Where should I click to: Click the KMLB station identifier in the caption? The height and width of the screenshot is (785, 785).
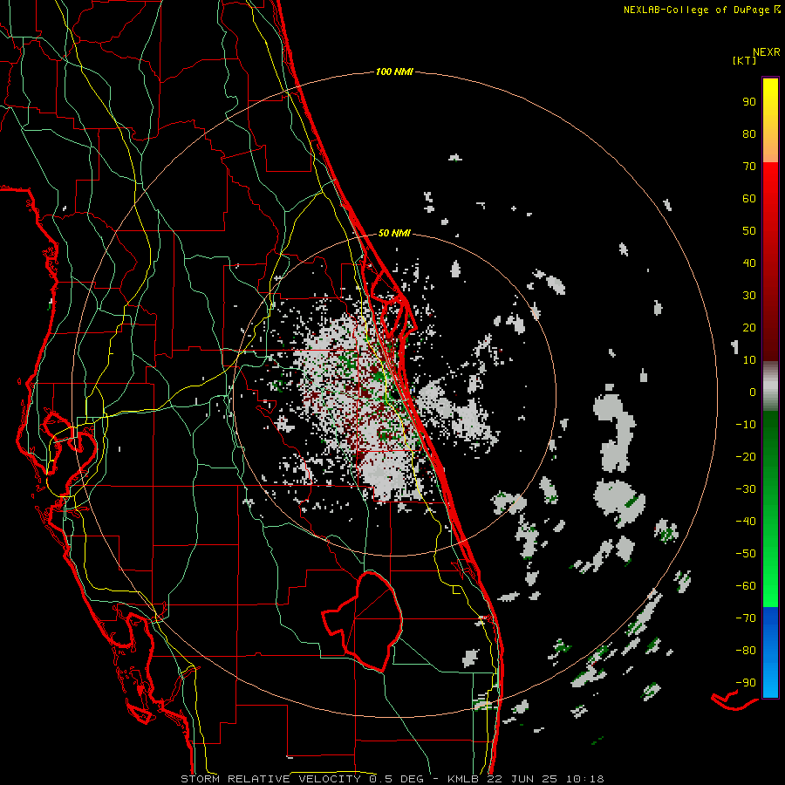pyautogui.click(x=463, y=779)
